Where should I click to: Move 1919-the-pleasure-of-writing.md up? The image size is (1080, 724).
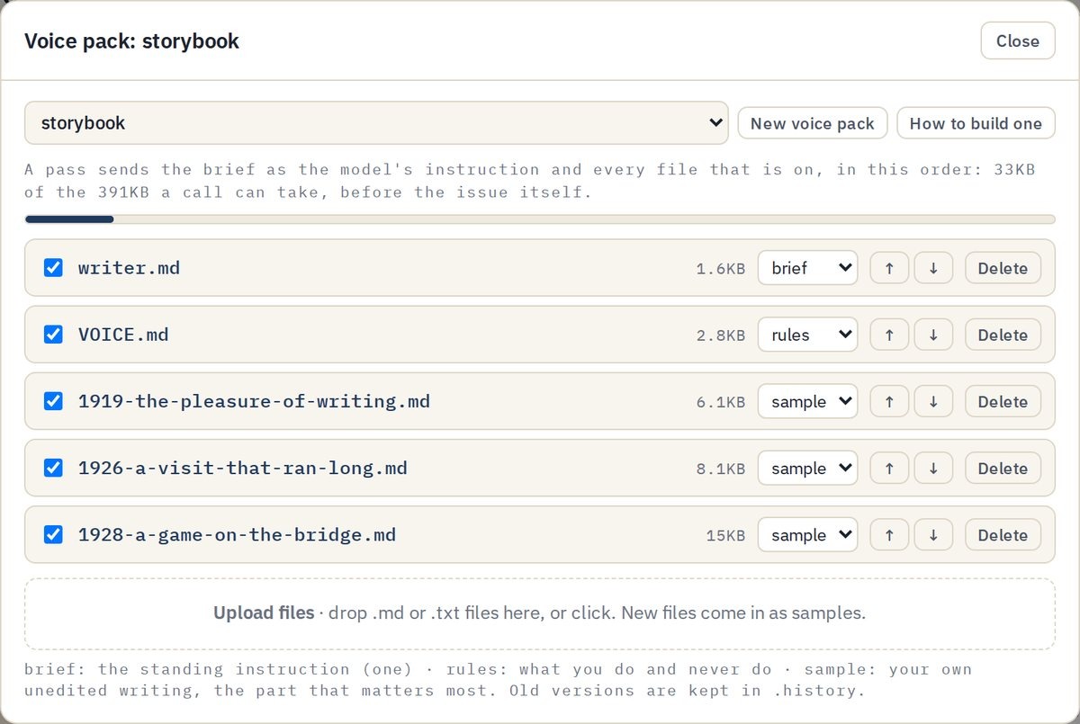tap(889, 401)
